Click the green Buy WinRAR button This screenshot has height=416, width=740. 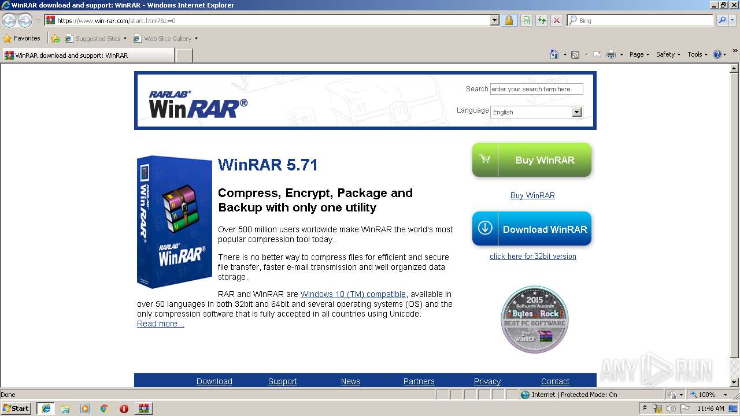pyautogui.click(x=532, y=160)
